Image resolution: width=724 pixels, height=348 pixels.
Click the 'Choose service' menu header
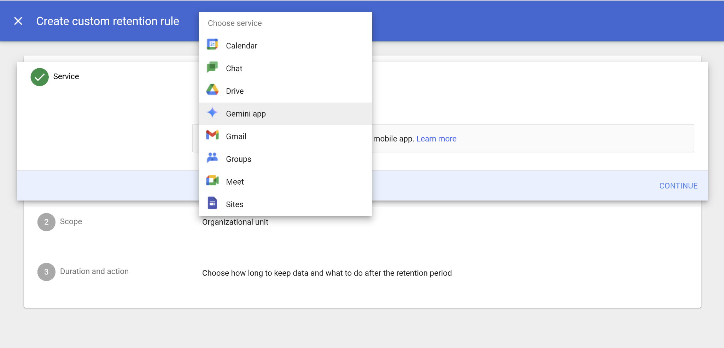(235, 23)
